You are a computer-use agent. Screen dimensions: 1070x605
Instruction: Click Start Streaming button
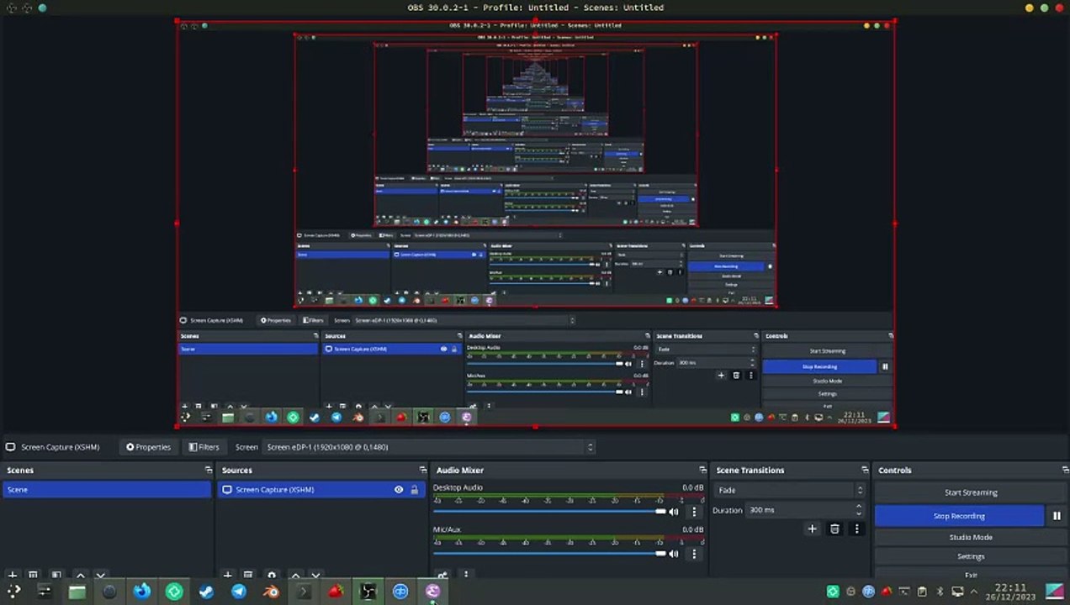click(x=971, y=492)
